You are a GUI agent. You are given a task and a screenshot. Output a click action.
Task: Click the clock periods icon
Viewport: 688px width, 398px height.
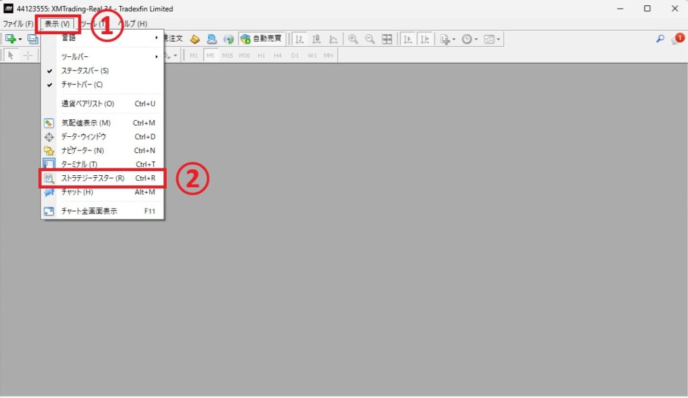click(x=467, y=39)
